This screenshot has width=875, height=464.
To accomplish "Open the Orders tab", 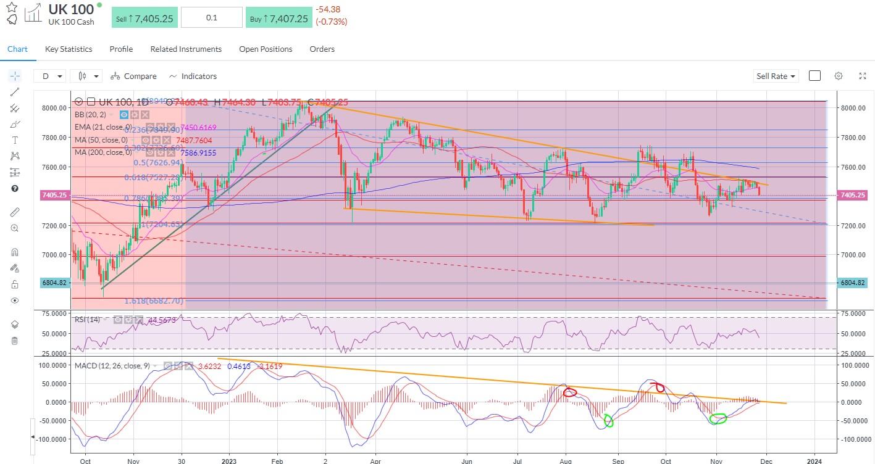I will point(322,49).
